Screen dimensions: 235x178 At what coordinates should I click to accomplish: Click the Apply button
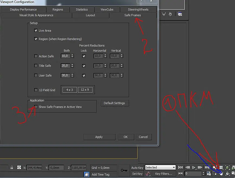coord(99,137)
